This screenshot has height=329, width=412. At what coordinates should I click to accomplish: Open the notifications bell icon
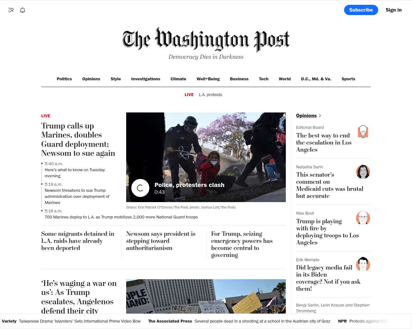(x=23, y=10)
